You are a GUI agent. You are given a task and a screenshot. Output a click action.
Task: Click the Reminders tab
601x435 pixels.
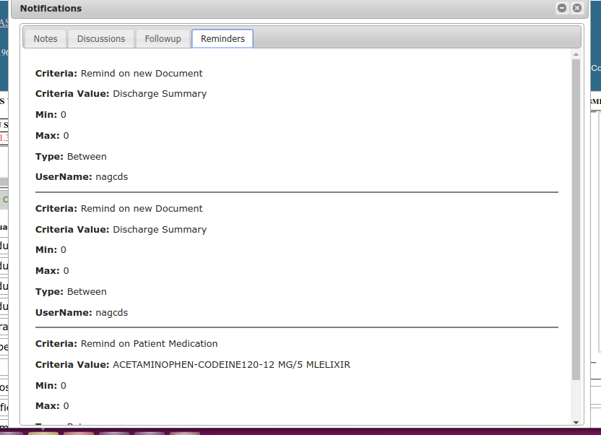click(x=222, y=39)
